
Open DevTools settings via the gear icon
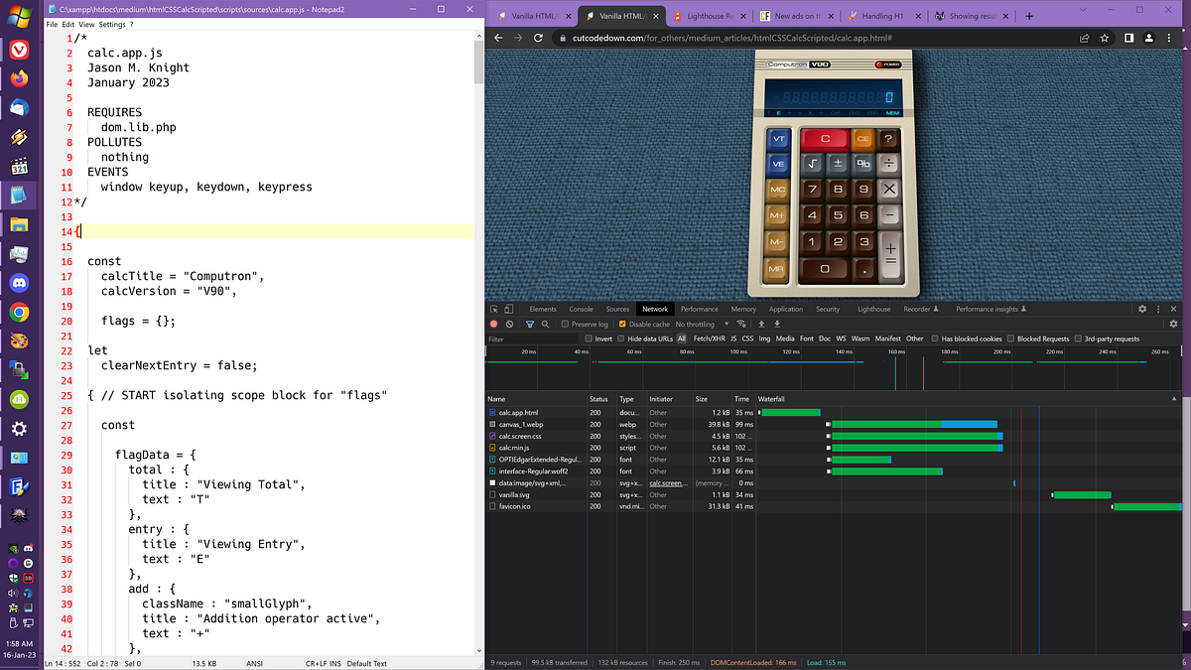pyautogui.click(x=1143, y=309)
